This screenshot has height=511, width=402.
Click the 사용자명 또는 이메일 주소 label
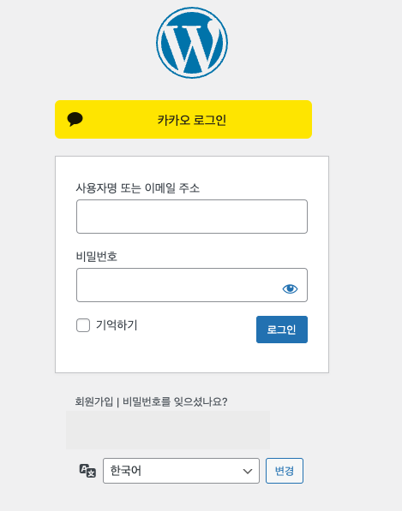click(137, 188)
